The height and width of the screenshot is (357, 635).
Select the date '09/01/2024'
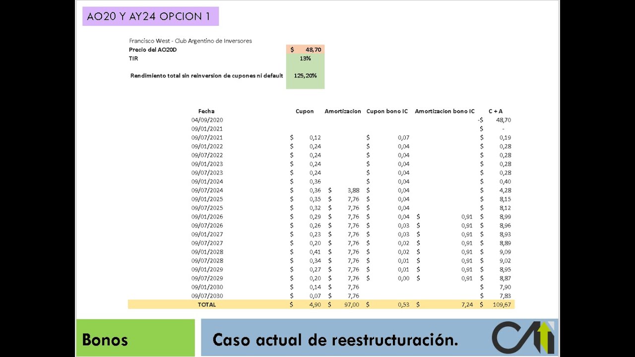point(207,181)
